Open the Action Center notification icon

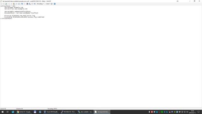pyautogui.click(x=199, y=112)
